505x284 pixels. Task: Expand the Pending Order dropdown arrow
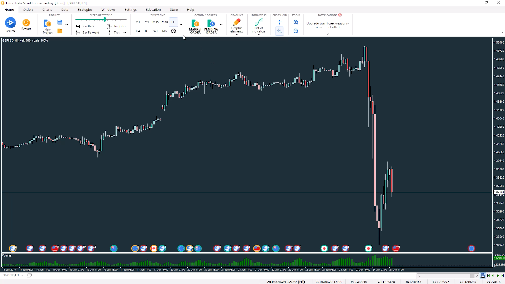click(221, 25)
